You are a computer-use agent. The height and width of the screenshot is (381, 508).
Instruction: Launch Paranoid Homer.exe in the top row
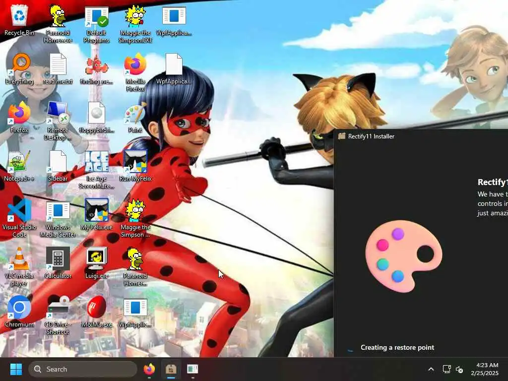coord(58,23)
